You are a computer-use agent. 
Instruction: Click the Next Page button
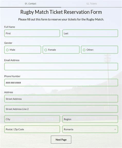61,140
